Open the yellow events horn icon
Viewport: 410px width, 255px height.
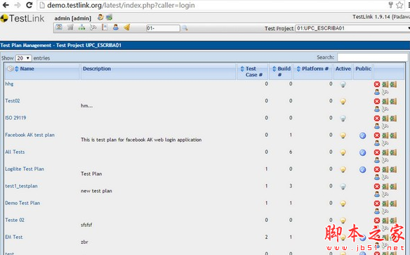[x=127, y=27]
